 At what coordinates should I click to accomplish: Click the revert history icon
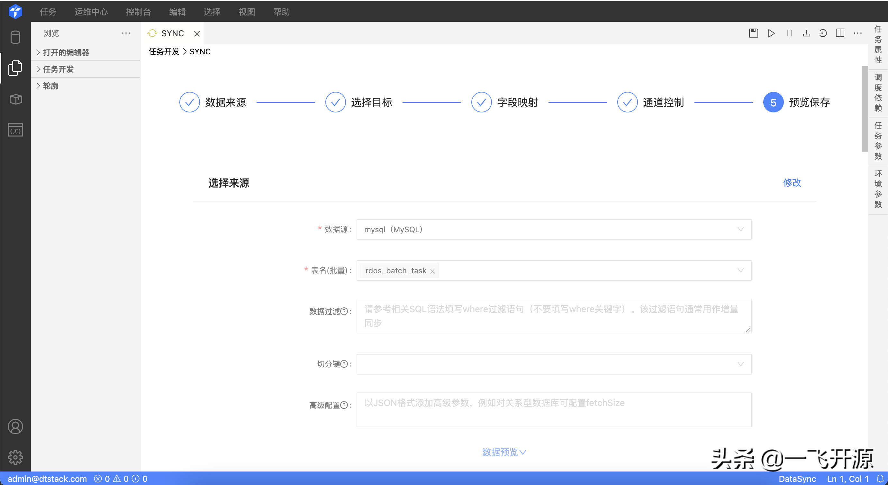point(823,33)
